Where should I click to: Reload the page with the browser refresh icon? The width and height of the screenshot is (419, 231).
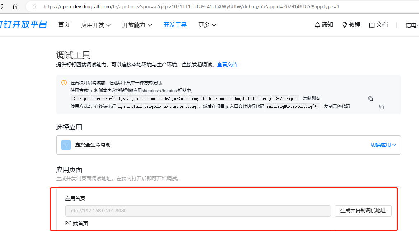pyautogui.click(x=1, y=6)
